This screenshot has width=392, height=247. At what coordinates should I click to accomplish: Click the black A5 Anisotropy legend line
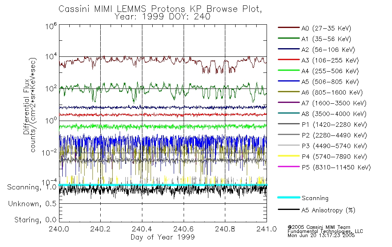[289, 209]
